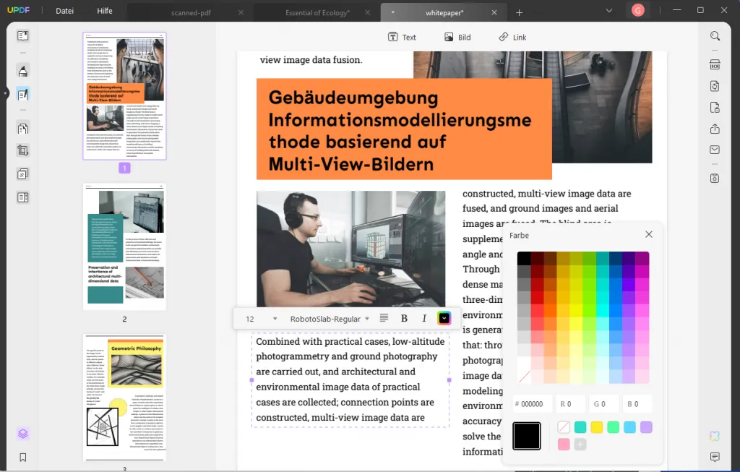Close the Farbe color panel

[x=648, y=233]
